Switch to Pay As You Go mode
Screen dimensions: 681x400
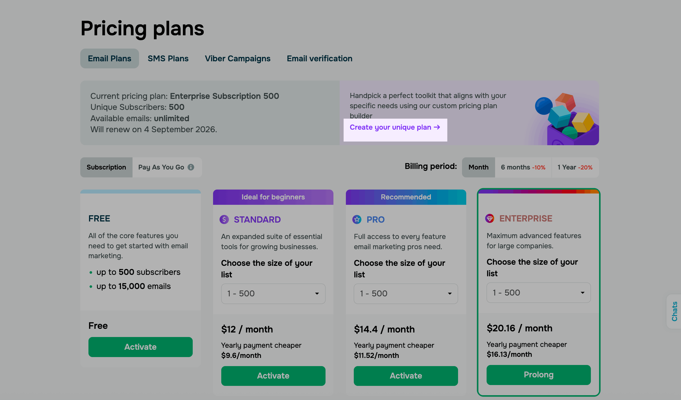(161, 167)
